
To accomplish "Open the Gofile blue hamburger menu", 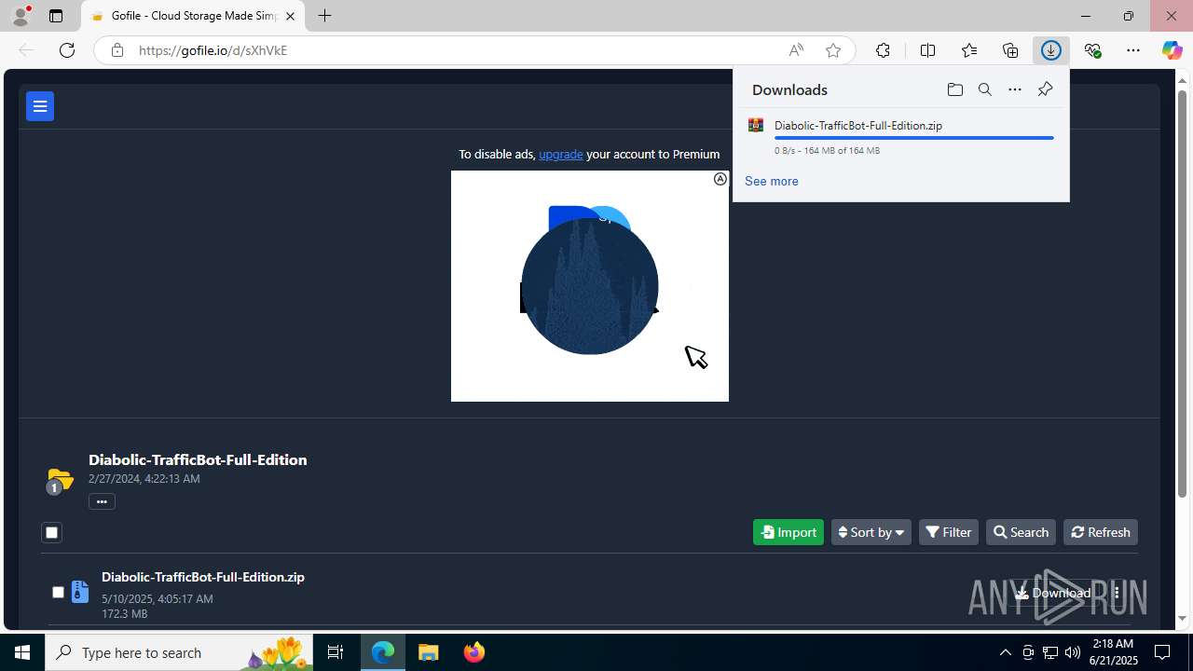I will tap(40, 106).
